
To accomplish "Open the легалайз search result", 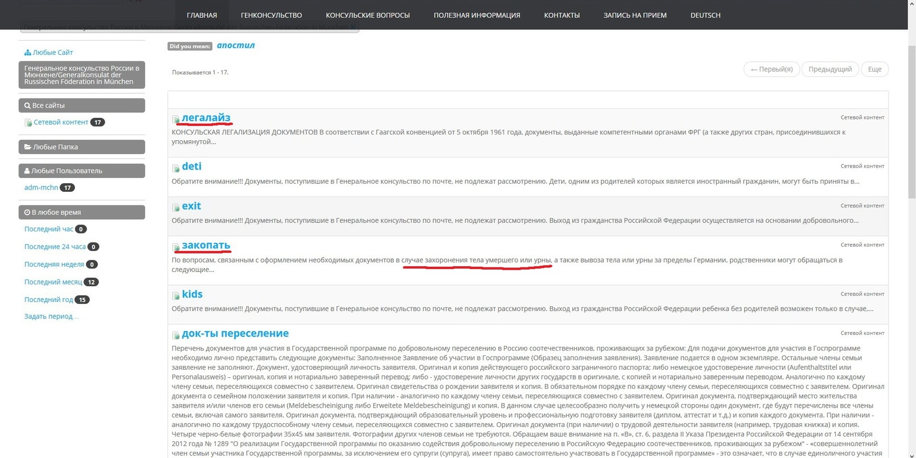I will coord(206,117).
